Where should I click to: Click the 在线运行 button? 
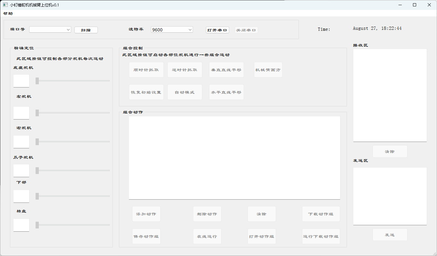[207, 236]
